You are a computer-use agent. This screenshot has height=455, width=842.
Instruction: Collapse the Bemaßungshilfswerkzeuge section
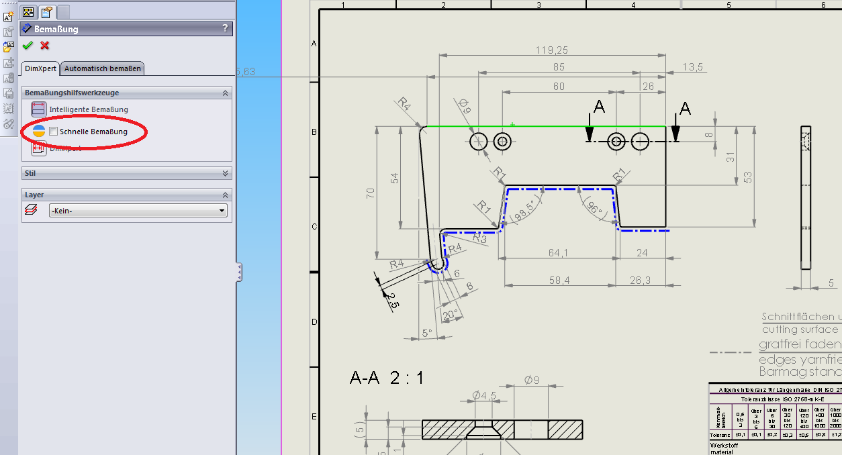226,93
